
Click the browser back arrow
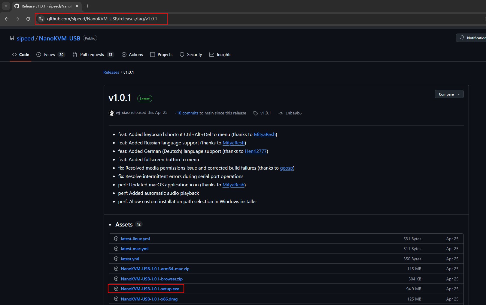pyautogui.click(x=7, y=19)
